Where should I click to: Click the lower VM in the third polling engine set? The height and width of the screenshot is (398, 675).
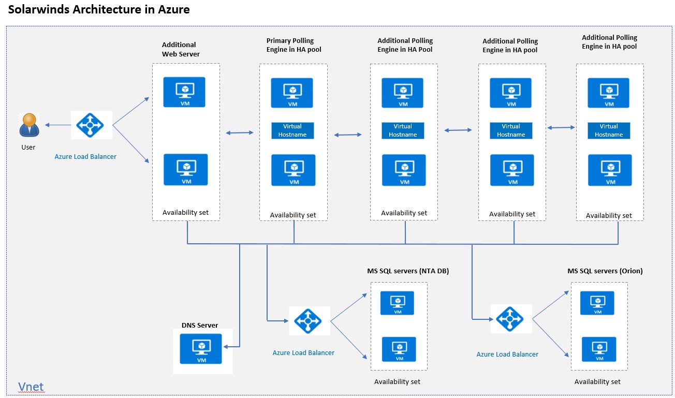[512, 170]
